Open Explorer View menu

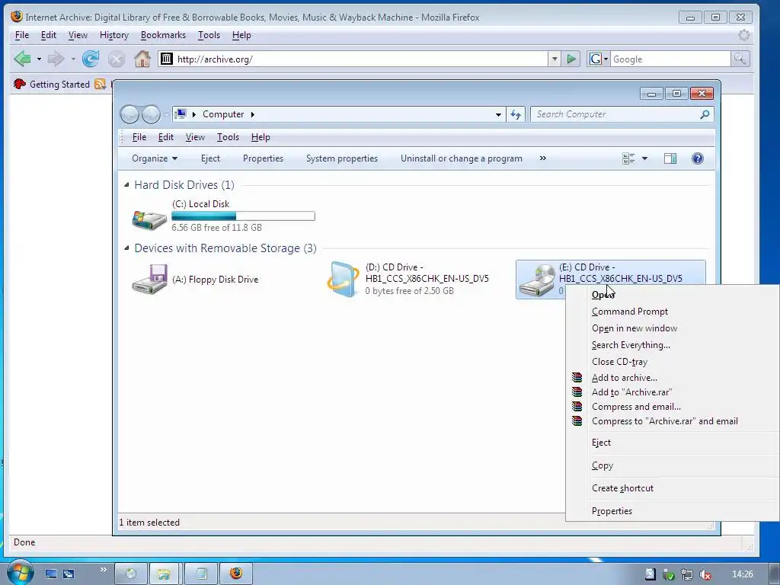click(195, 137)
